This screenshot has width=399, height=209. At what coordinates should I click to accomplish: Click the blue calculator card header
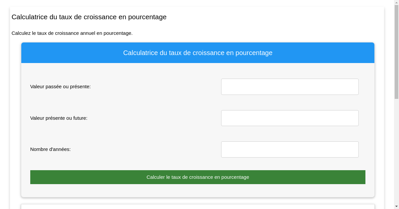pos(198,52)
